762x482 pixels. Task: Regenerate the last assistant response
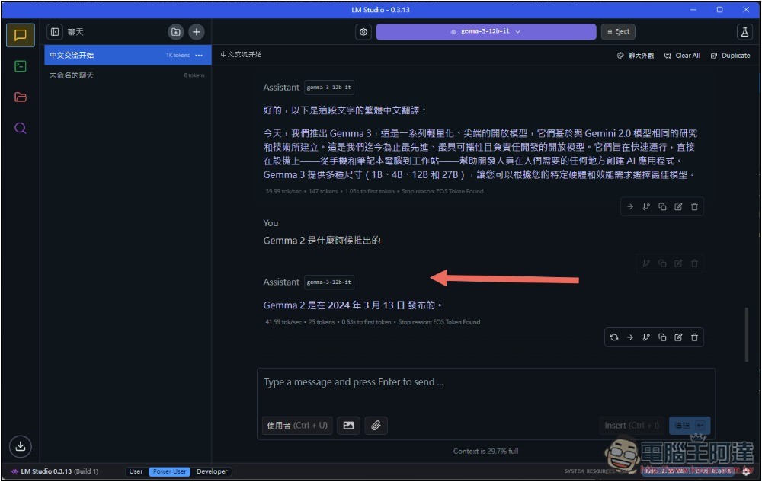[614, 337]
